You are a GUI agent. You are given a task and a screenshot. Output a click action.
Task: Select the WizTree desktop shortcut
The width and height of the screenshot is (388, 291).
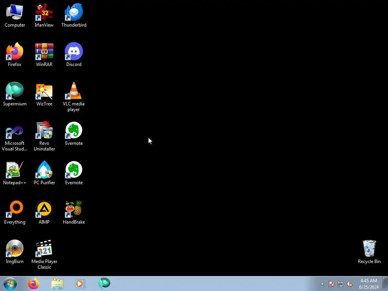click(x=44, y=94)
